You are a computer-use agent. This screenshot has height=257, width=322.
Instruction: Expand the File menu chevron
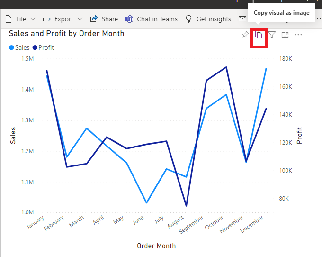(33, 19)
